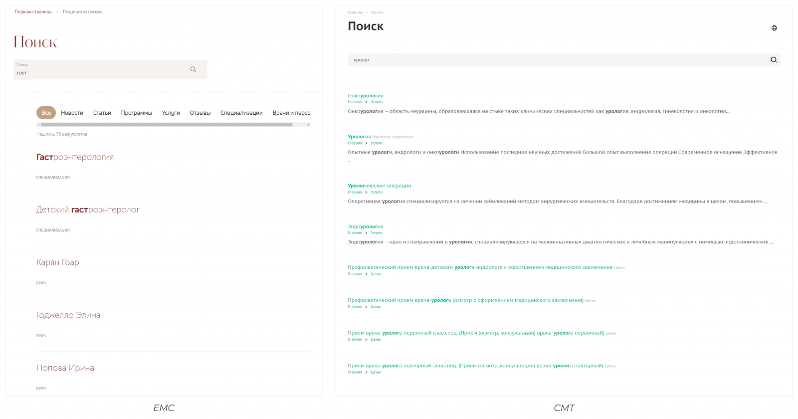Open the 'Гастроэнтерология' result

tap(75, 157)
